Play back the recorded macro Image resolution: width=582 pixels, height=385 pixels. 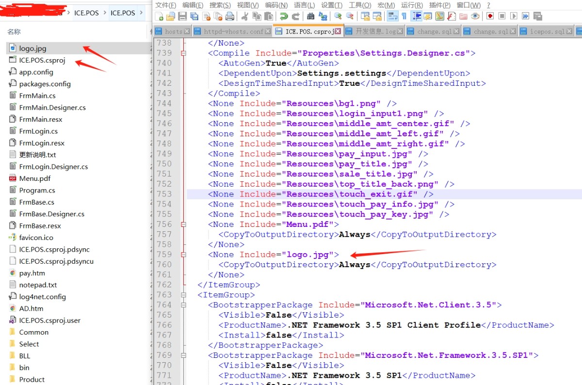coord(514,16)
